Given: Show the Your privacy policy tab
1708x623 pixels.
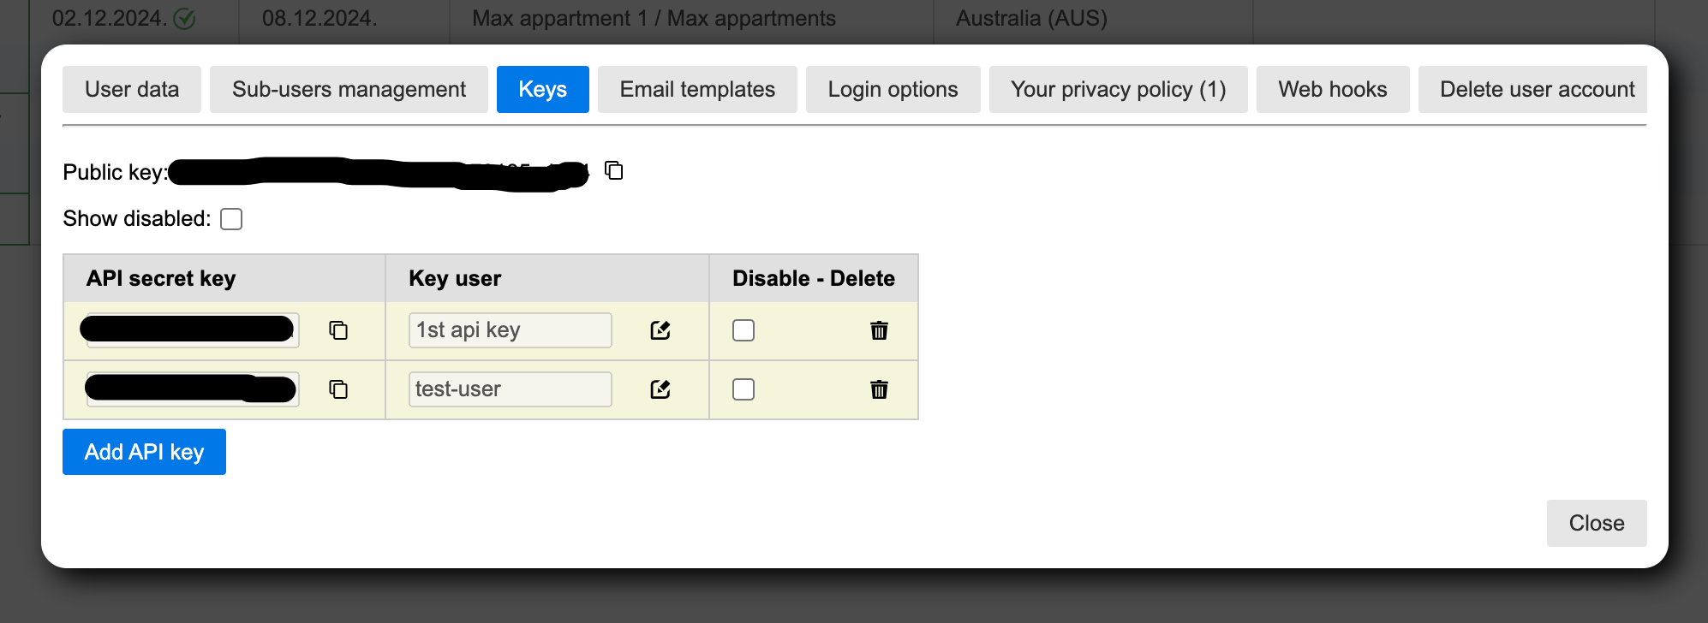Looking at the screenshot, I should coord(1118,89).
